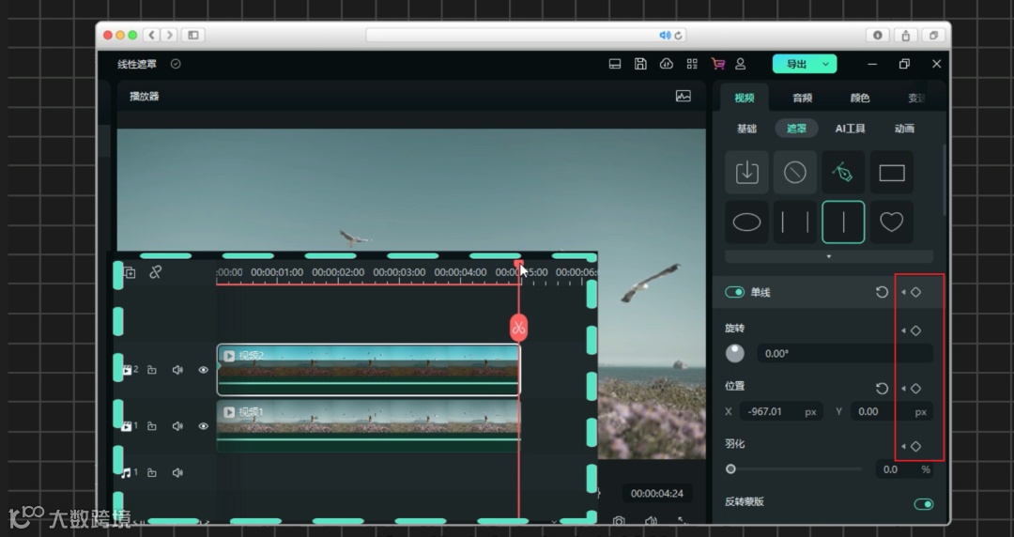1014x537 pixels.
Task: Select the 视频2 clip on timeline
Action: pos(368,370)
